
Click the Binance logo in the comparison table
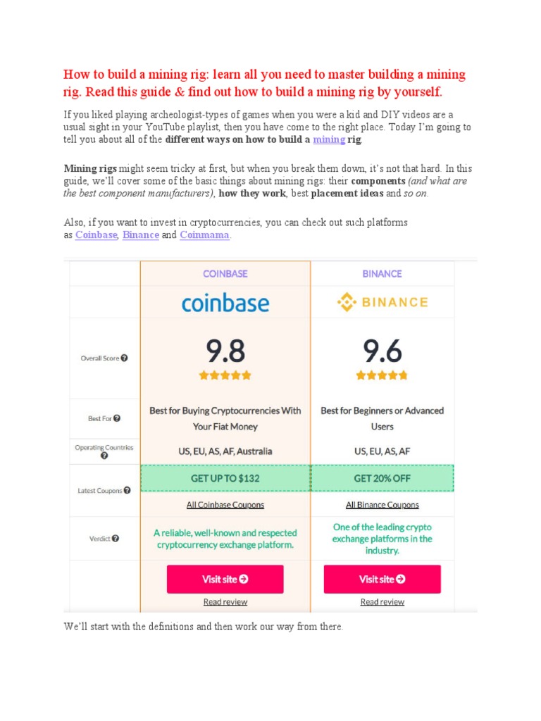click(x=382, y=303)
